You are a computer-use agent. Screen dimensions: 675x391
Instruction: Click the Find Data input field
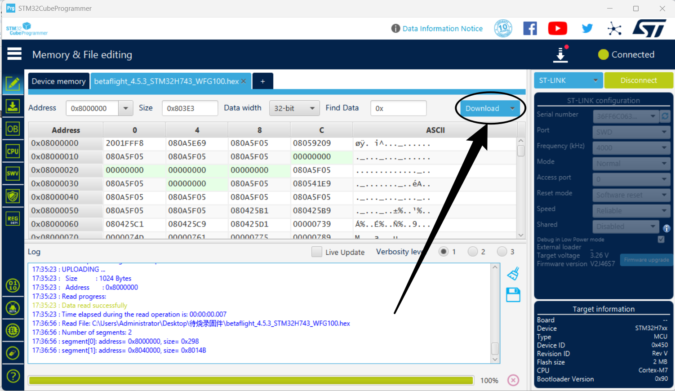click(x=398, y=108)
